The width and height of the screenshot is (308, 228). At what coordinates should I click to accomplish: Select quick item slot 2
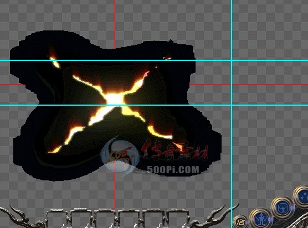81,219
